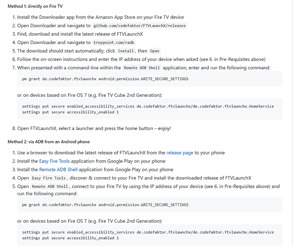The height and width of the screenshot is (246, 300).
Task: Click the "Install" code label in step 5
Action: (126, 51)
